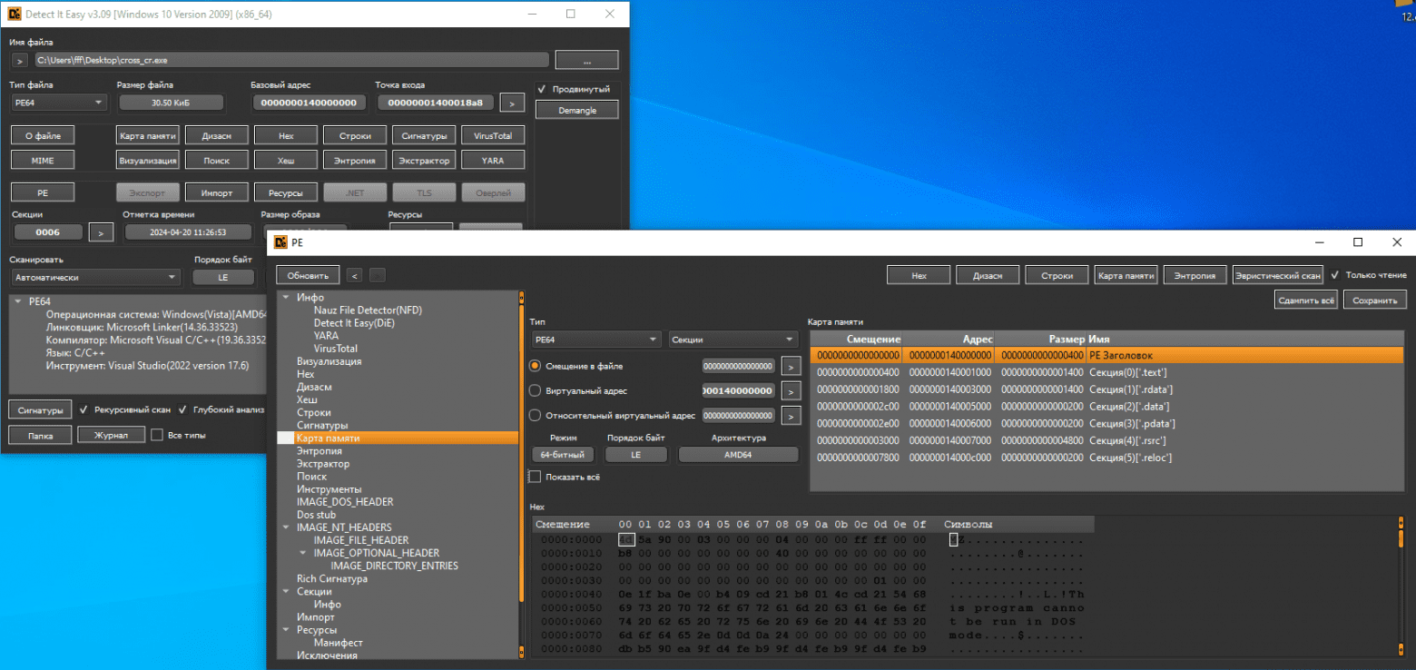Select IMAGE_DOS_HEADER in the PE tree

coord(344,502)
